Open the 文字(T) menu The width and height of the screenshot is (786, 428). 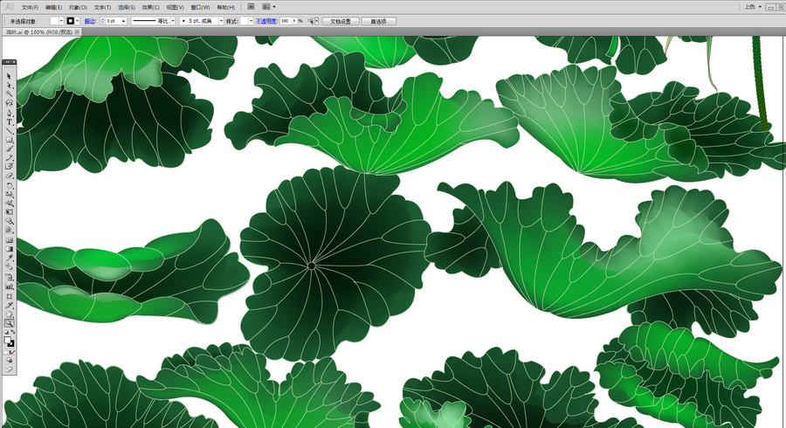(102, 8)
